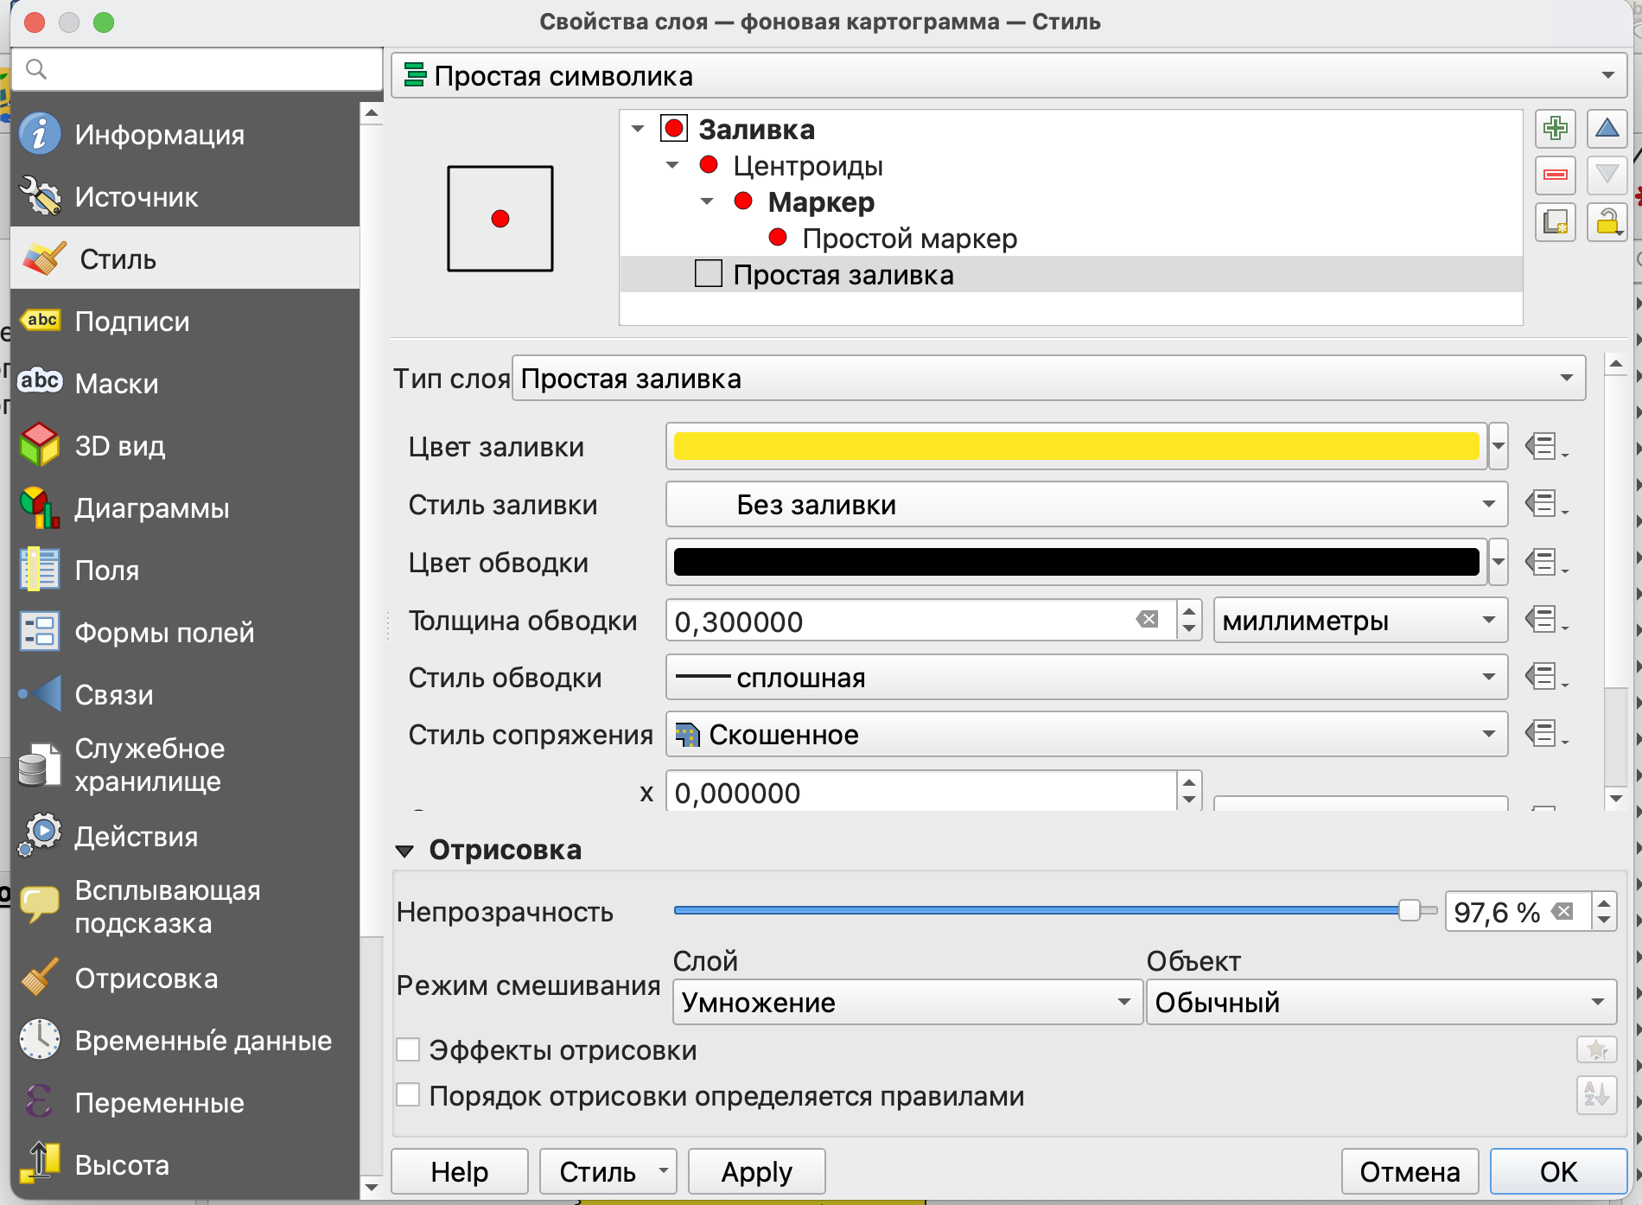Click the duplicate symbol layer icon
The height and width of the screenshot is (1205, 1642).
1555,222
